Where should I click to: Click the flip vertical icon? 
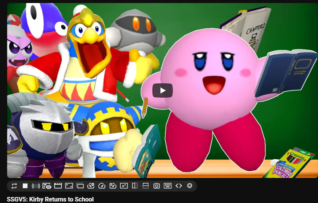[x=145, y=186]
